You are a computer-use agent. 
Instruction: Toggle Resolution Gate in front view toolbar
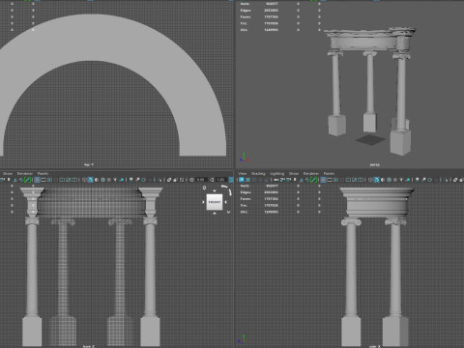(49, 180)
